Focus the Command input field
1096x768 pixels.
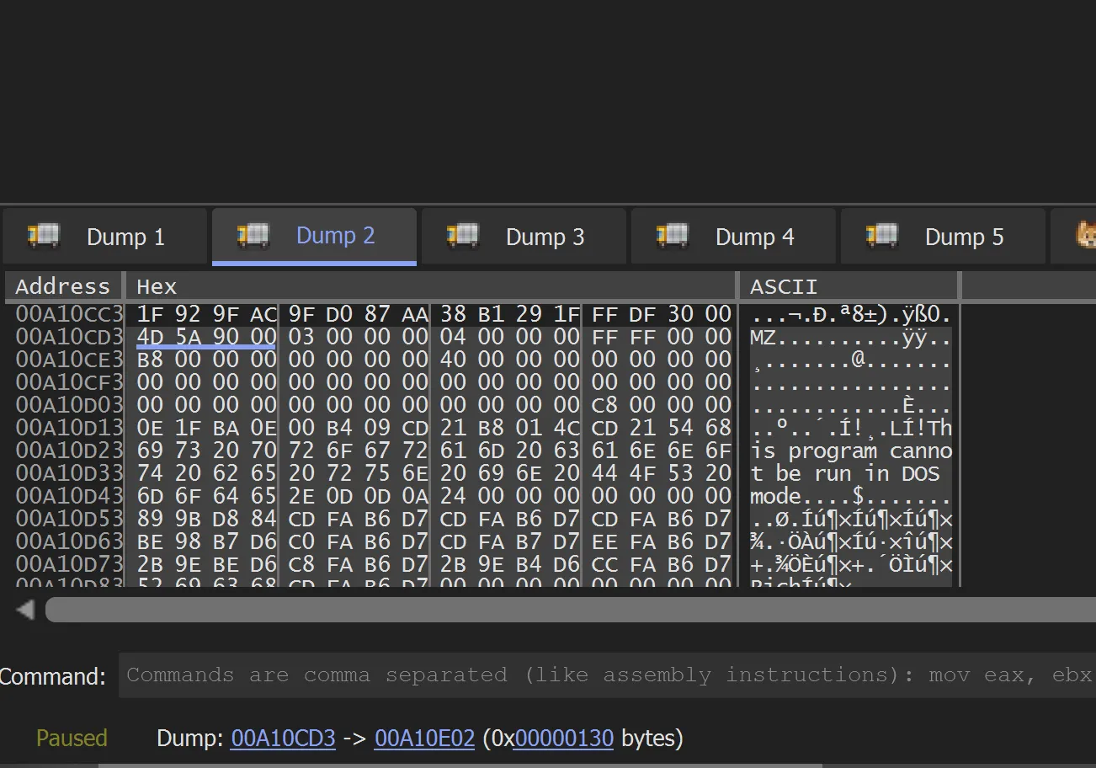click(x=607, y=675)
